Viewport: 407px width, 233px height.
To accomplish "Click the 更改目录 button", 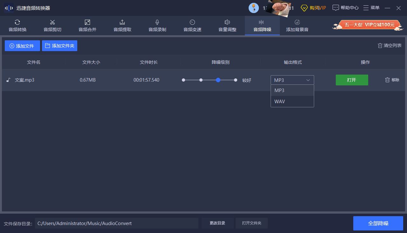I will click(217, 223).
